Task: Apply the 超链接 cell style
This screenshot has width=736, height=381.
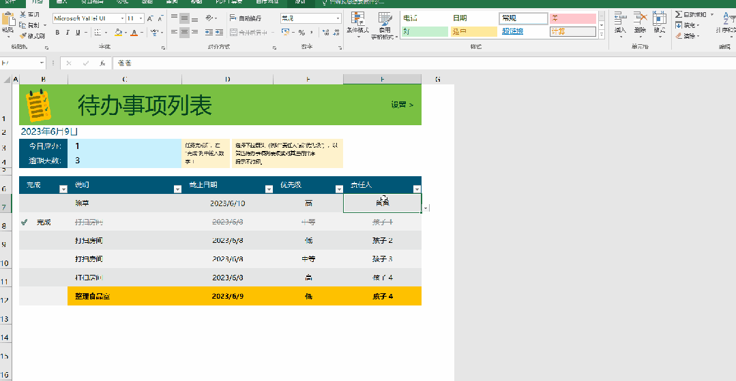Action: click(512, 31)
